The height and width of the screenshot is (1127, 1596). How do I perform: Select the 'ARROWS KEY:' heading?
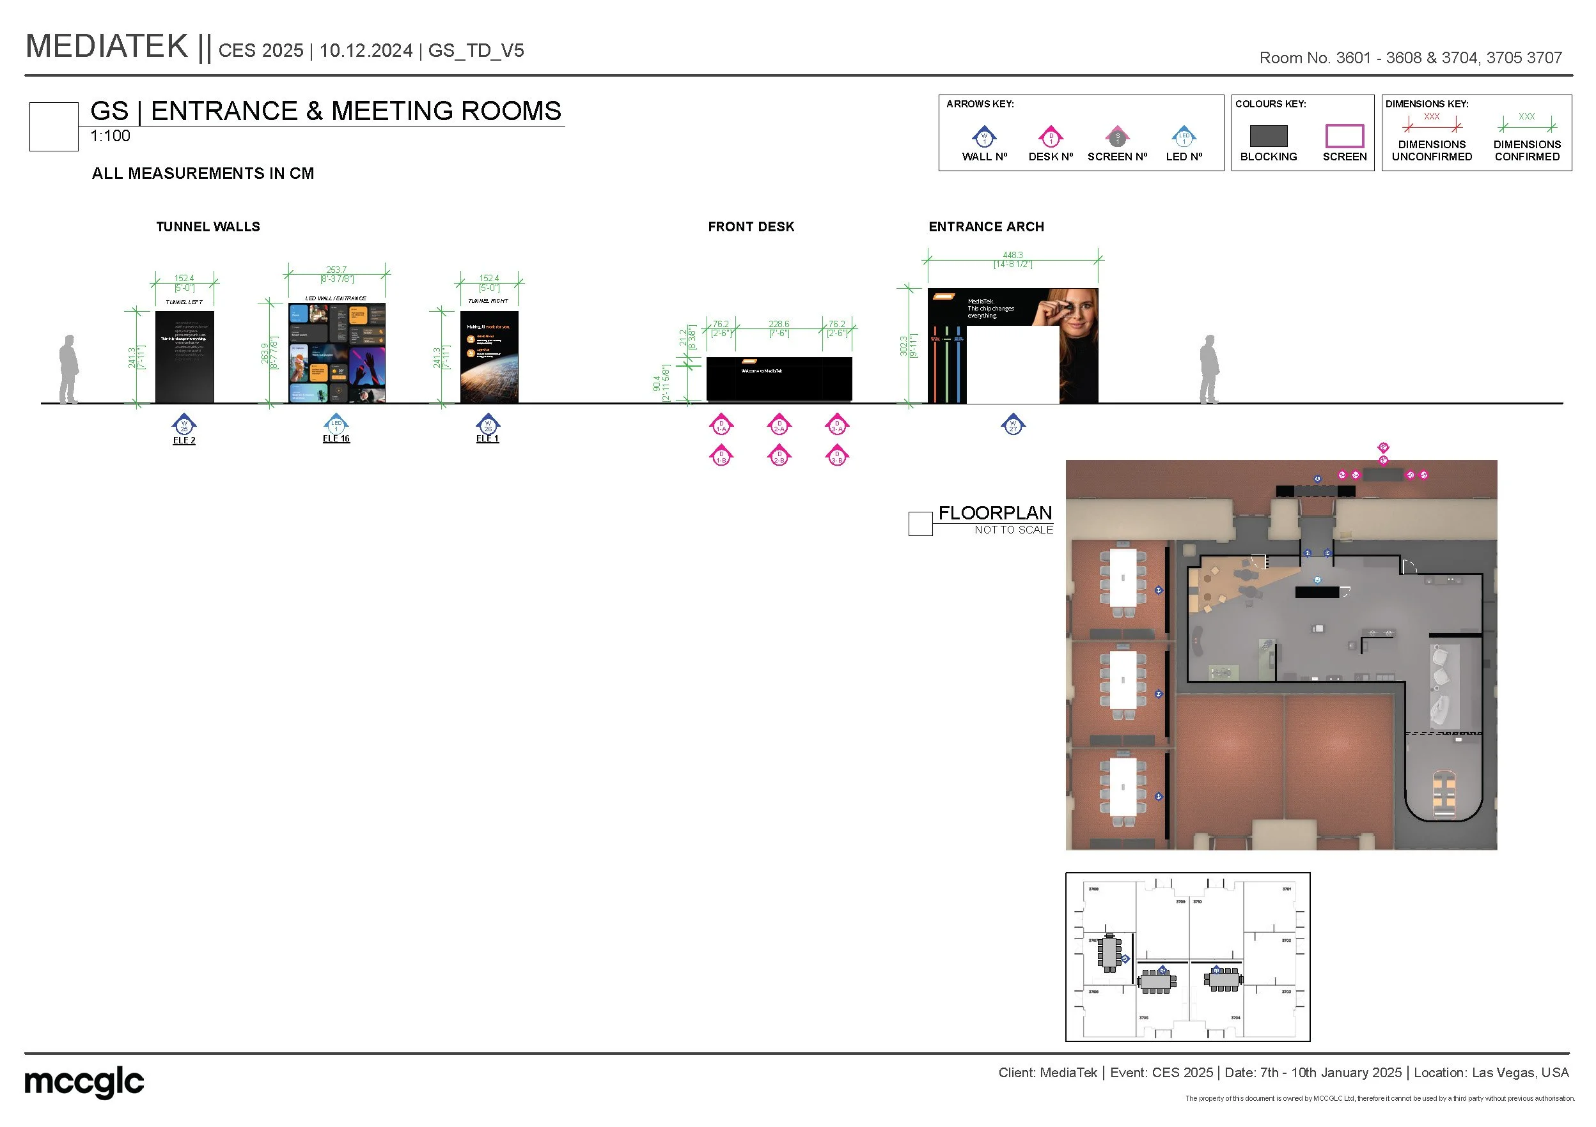click(980, 104)
